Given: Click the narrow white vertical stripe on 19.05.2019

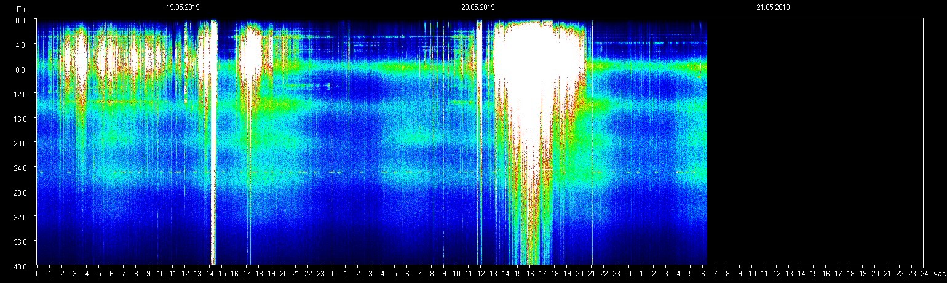Looking at the screenshot, I should pyautogui.click(x=213, y=141).
